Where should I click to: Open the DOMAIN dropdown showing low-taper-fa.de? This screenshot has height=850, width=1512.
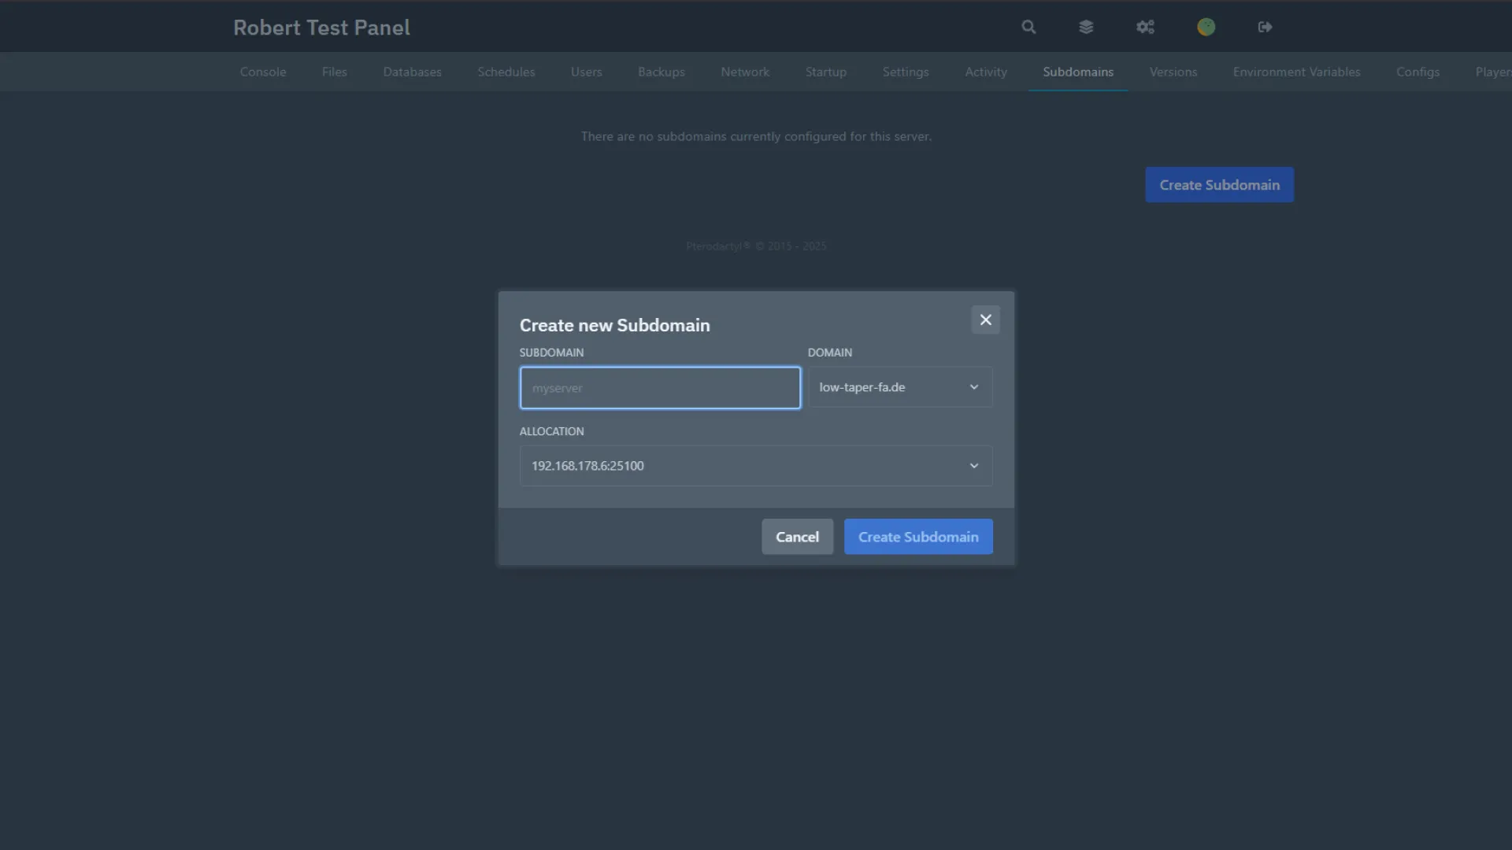pyautogui.click(x=899, y=386)
